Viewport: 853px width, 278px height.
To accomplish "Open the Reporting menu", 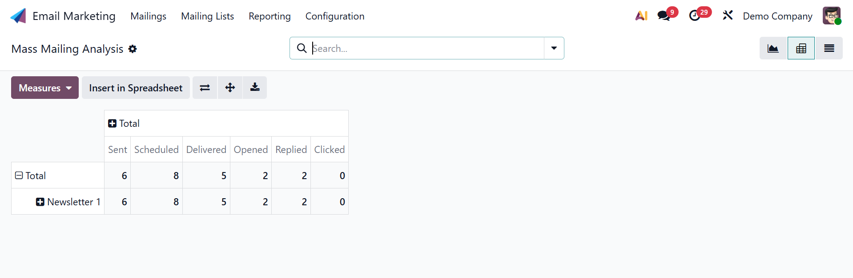I will (270, 16).
